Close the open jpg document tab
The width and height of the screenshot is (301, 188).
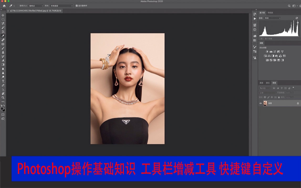tap(8, 11)
